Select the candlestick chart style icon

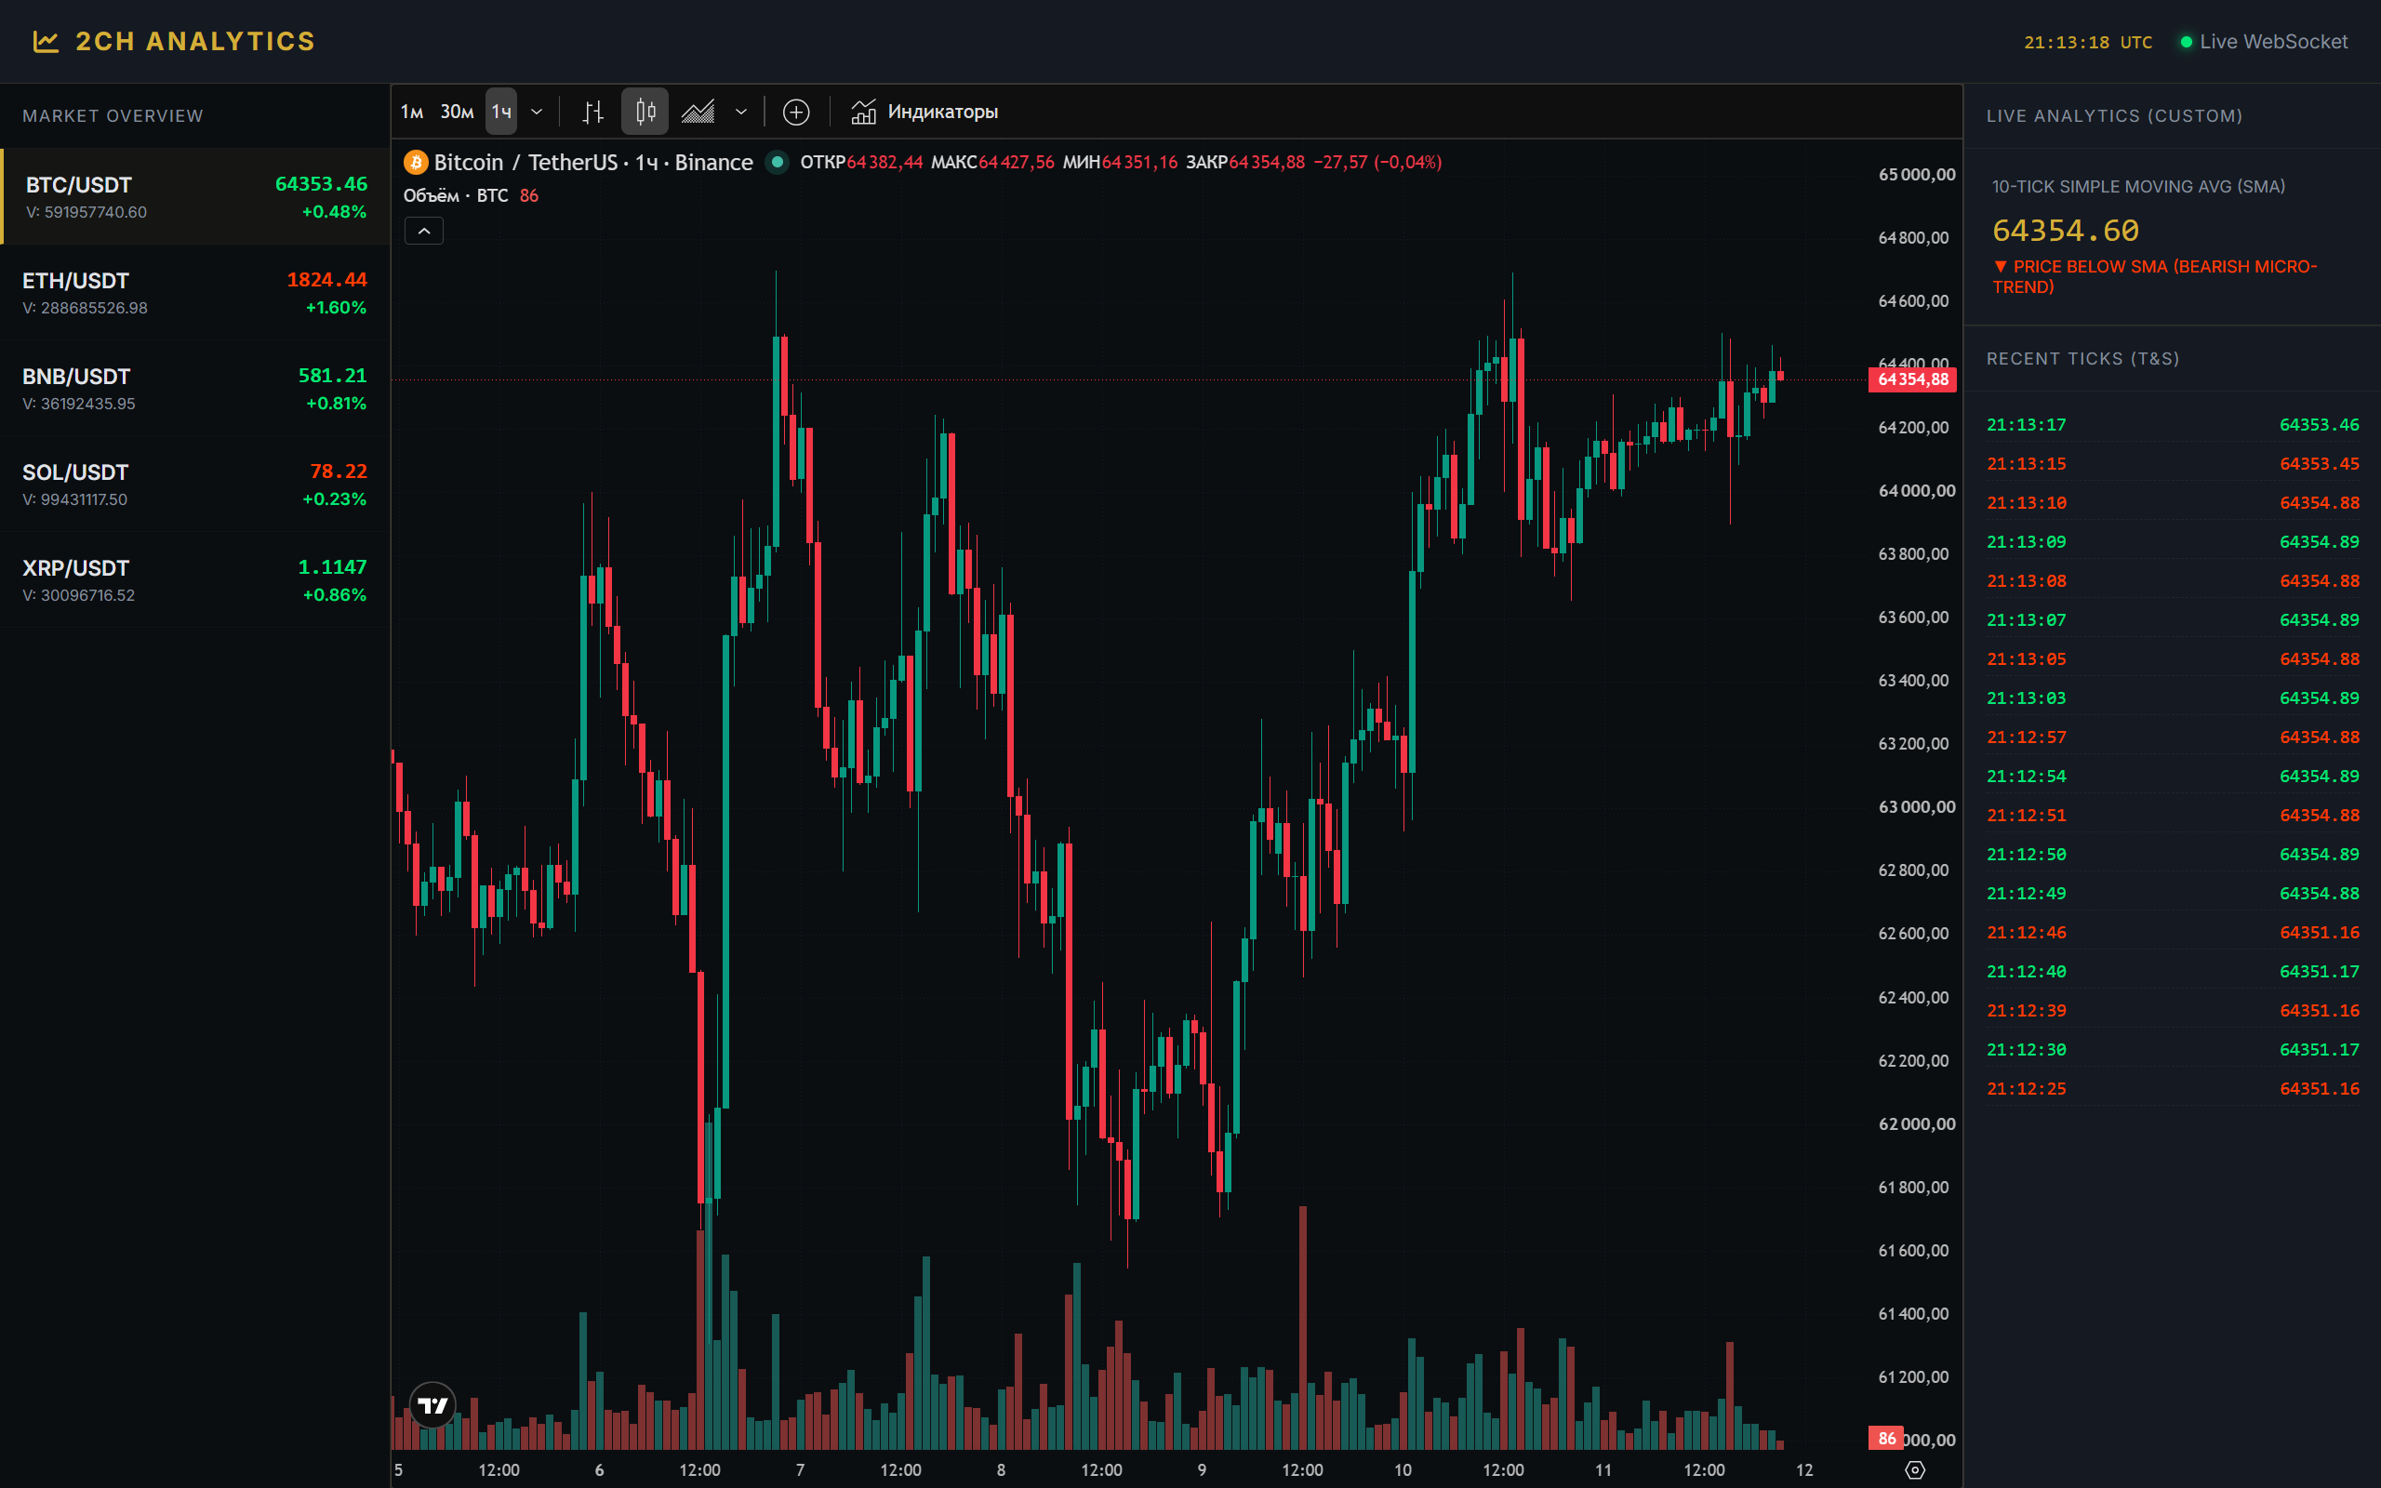point(645,113)
